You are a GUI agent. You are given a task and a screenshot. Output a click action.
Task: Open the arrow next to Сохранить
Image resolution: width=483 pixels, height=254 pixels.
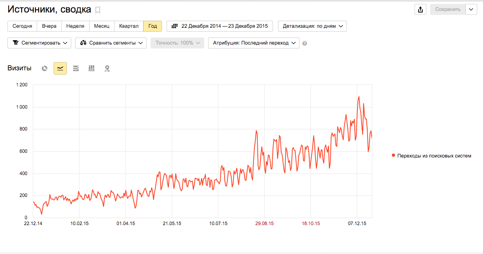(x=471, y=9)
